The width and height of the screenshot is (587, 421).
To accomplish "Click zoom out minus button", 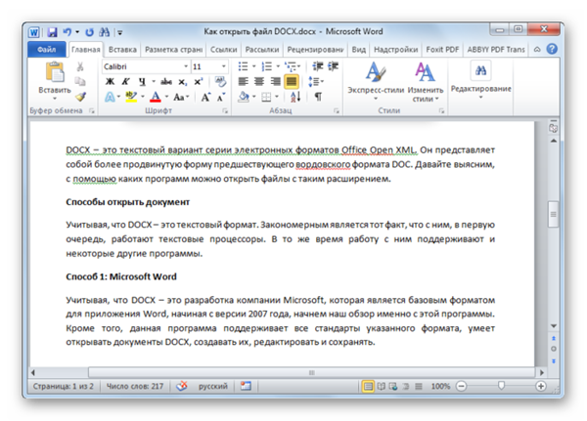I will [x=462, y=386].
